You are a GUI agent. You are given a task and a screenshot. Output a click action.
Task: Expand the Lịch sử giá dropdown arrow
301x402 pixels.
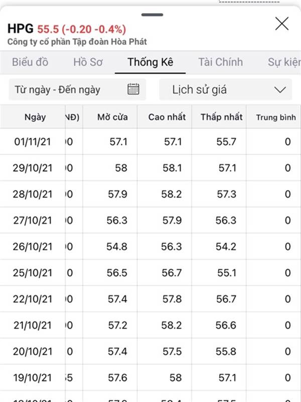coord(280,90)
